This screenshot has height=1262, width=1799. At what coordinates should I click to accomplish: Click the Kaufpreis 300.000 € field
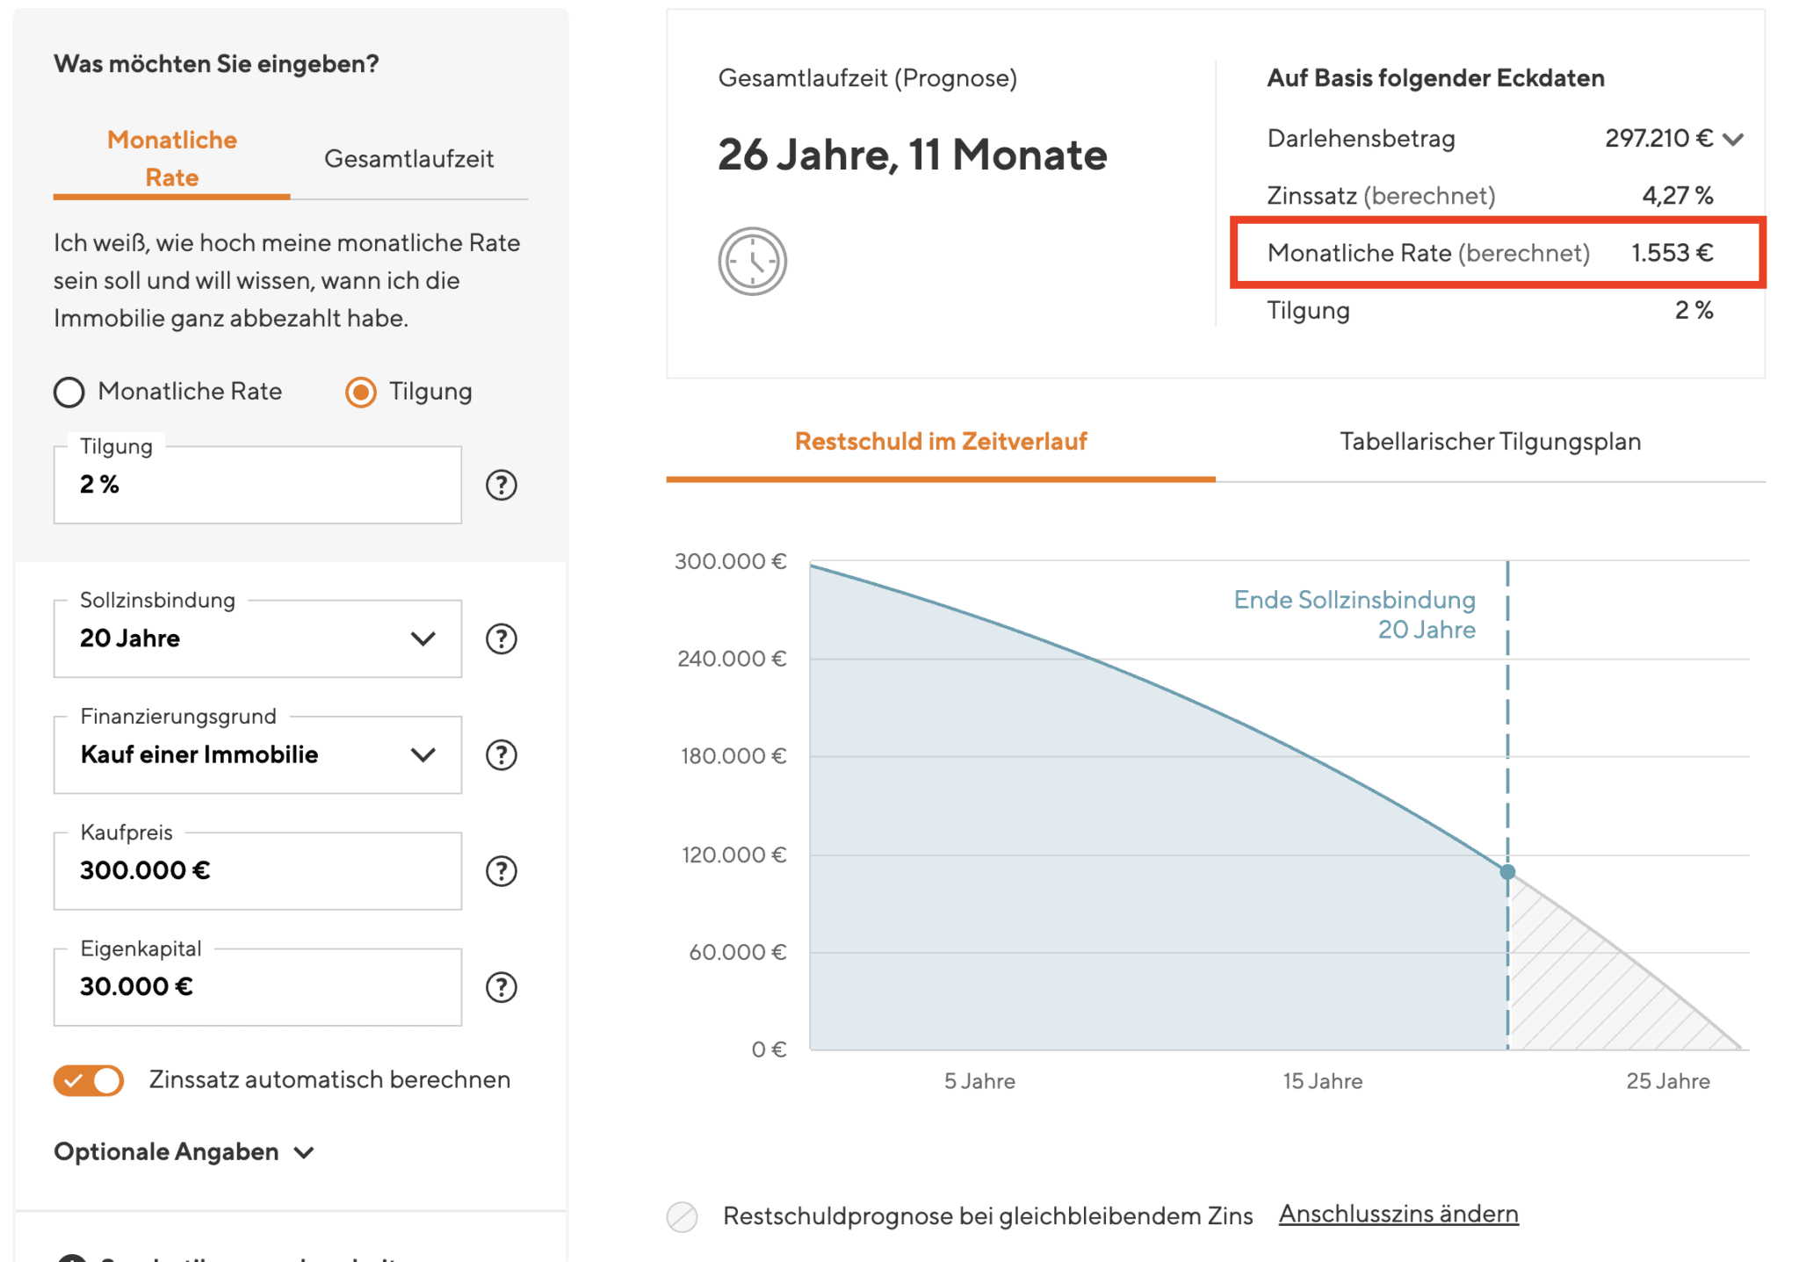click(257, 871)
